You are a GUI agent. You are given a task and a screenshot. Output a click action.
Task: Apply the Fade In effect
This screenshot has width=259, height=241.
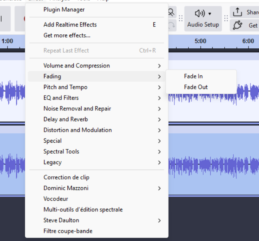coord(193,76)
